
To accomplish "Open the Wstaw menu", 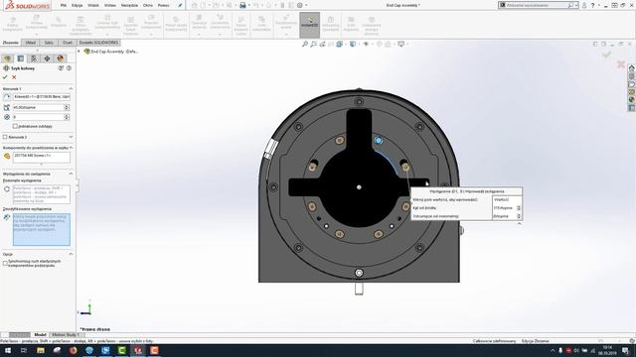I will click(x=110, y=6).
